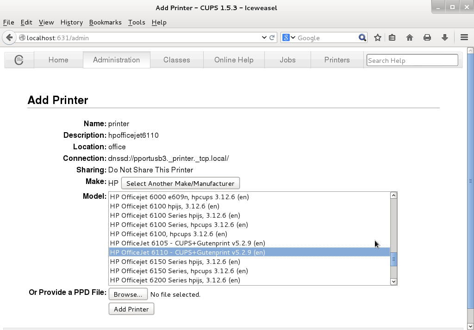Viewport: 474px width, 330px height.
Task: Minimize the Iceweasel window
Action: pyautogui.click(x=438, y=7)
